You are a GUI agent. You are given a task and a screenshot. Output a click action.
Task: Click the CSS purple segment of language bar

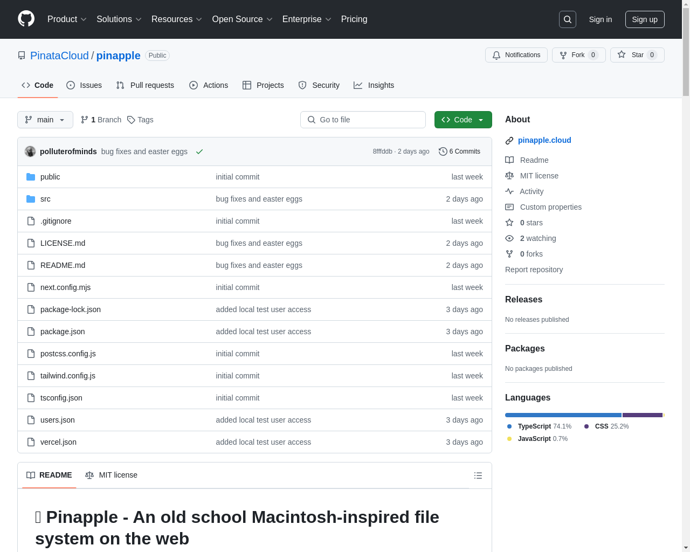tap(643, 415)
